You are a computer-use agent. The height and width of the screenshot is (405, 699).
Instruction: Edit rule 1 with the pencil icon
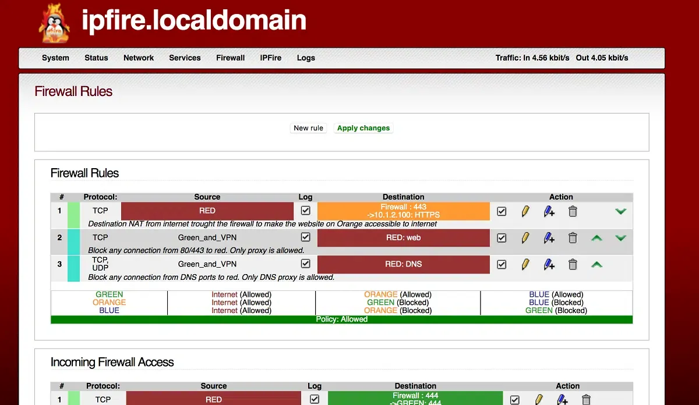(525, 211)
